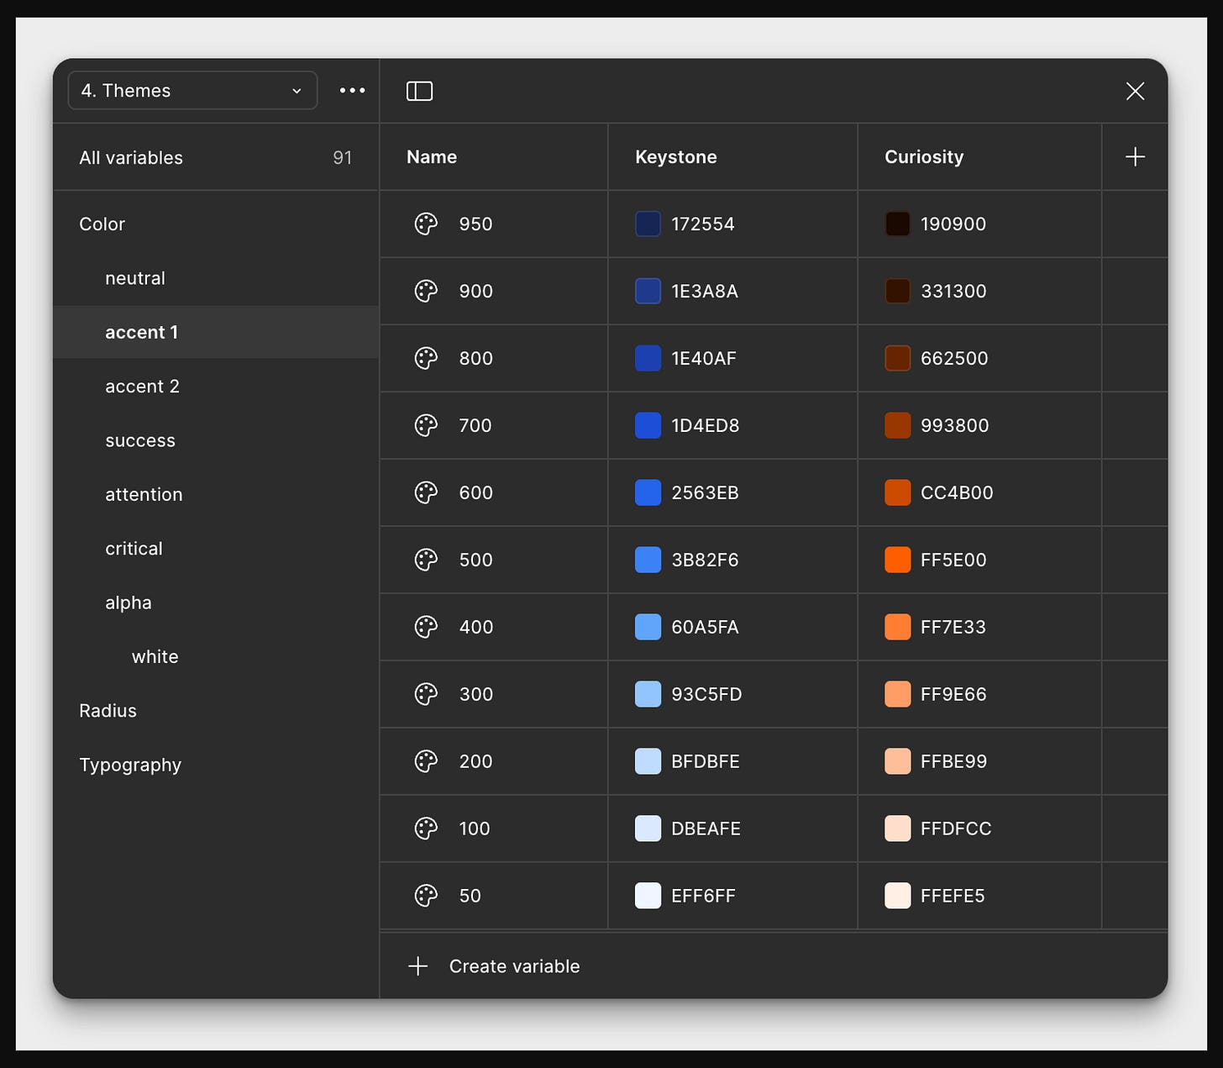The height and width of the screenshot is (1068, 1223).
Task: Click the Curiosity 993800 color swatch
Action: [898, 425]
